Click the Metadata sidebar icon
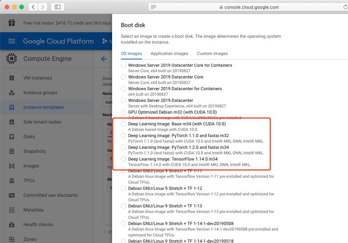Image resolution: width=348 pixels, height=243 pixels. pos(12,210)
